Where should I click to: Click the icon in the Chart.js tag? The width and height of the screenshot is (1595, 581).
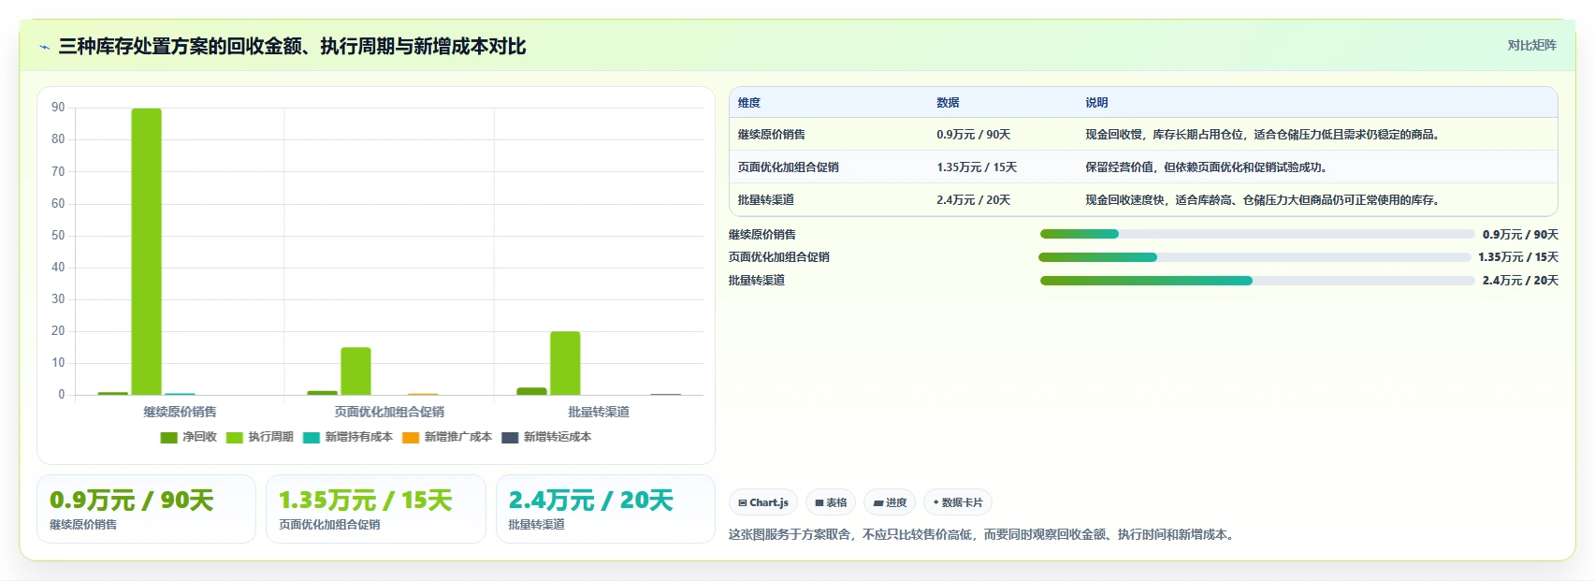click(743, 502)
